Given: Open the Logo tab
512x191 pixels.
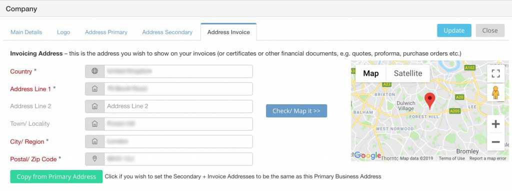Looking at the screenshot, I should pos(63,32).
